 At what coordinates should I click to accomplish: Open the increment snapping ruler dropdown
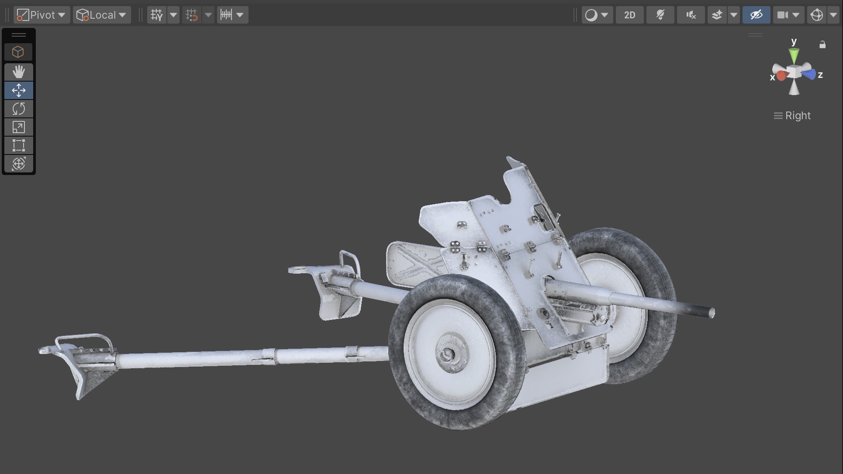coord(232,15)
